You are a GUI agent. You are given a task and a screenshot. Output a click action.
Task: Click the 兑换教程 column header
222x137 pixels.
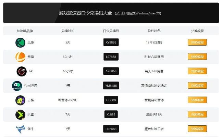pos(197,31)
